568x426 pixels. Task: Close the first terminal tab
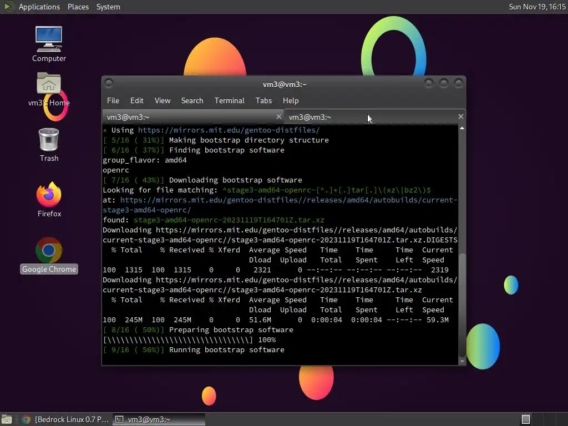point(278,116)
